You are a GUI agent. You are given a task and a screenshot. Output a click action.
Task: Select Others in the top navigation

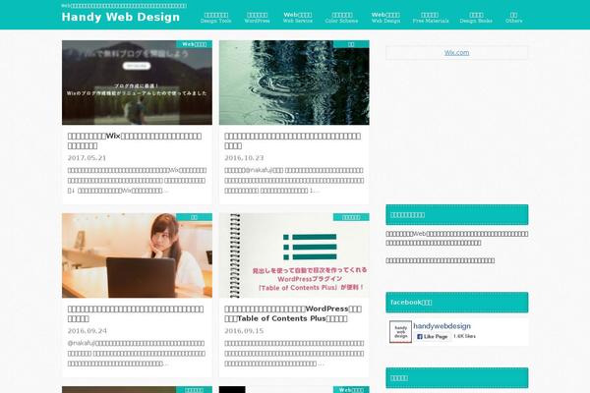513,18
